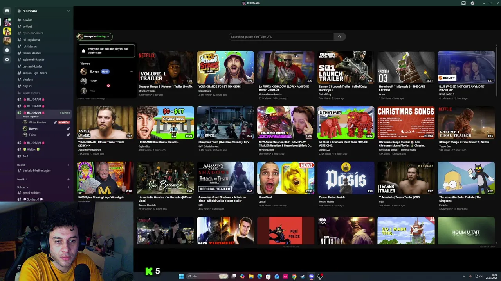Play Christmas Songs Playlist video
The image size is (501, 281).
[x=406, y=123]
